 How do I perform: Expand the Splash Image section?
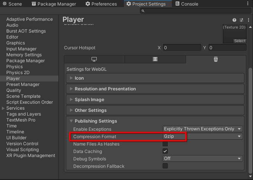click(155, 100)
